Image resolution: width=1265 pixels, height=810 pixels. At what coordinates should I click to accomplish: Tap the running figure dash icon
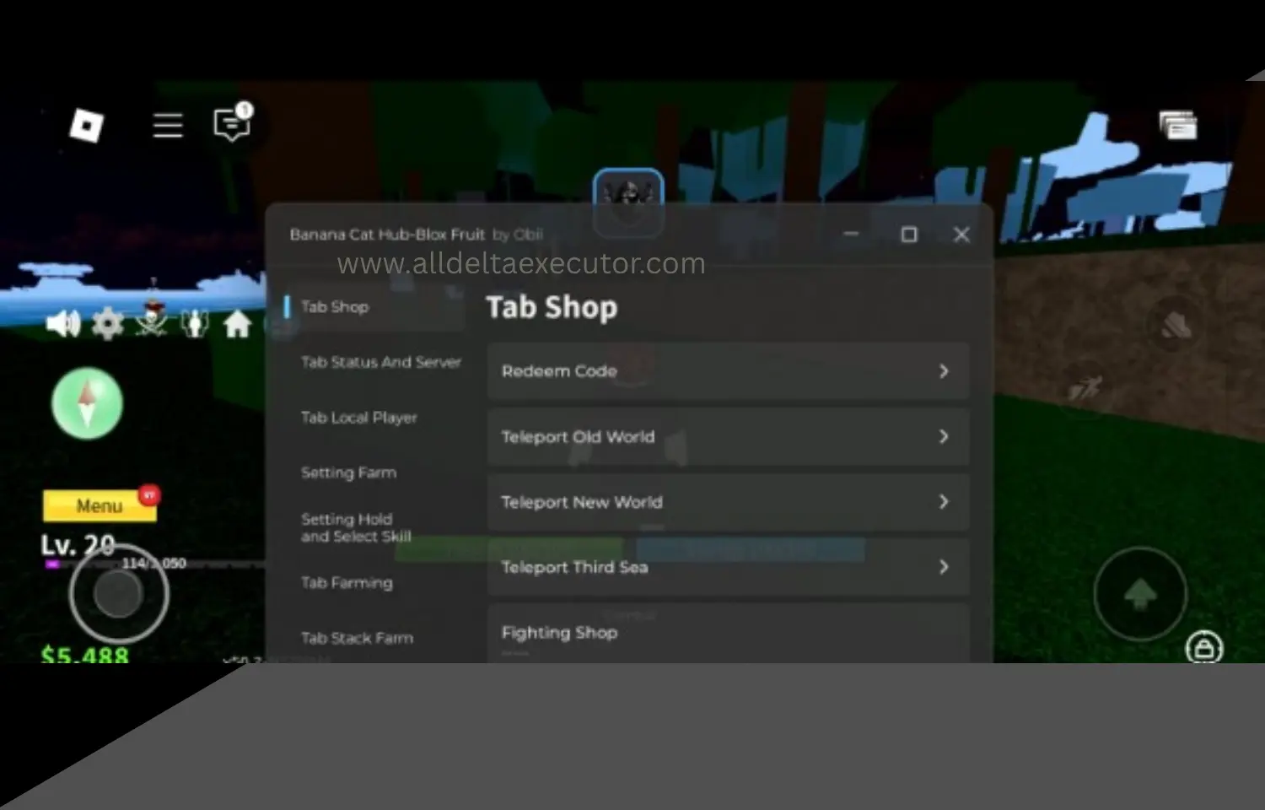[x=1086, y=388]
